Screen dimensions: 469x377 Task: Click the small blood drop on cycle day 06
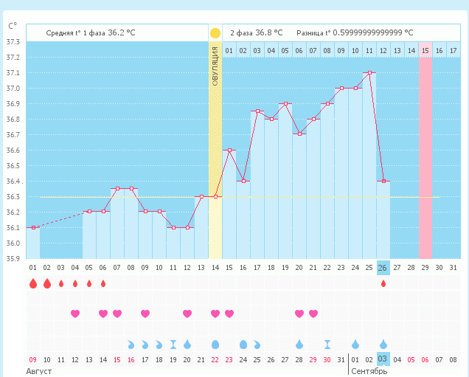(103, 283)
